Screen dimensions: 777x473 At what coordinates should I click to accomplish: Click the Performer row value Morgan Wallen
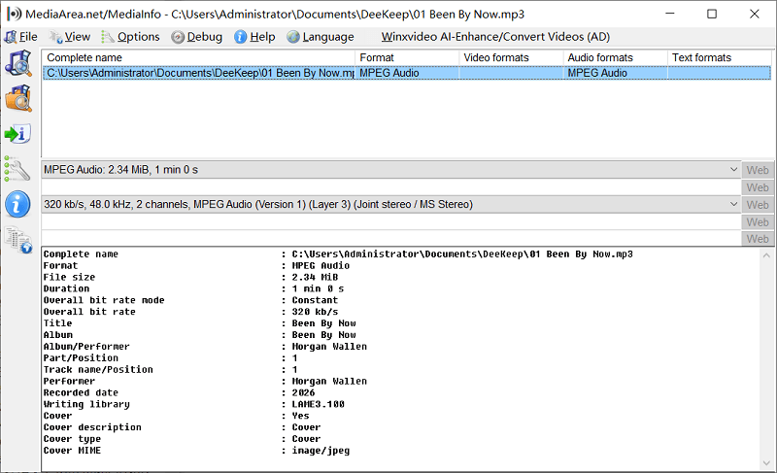coord(329,381)
